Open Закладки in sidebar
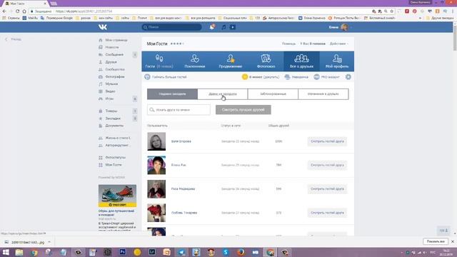The width and height of the screenshot is (457, 257). (113, 119)
